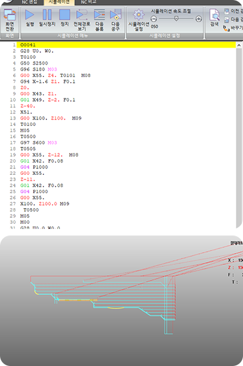Click the code editor scroll-up arrow
243x366 pixels.
pos(239,46)
